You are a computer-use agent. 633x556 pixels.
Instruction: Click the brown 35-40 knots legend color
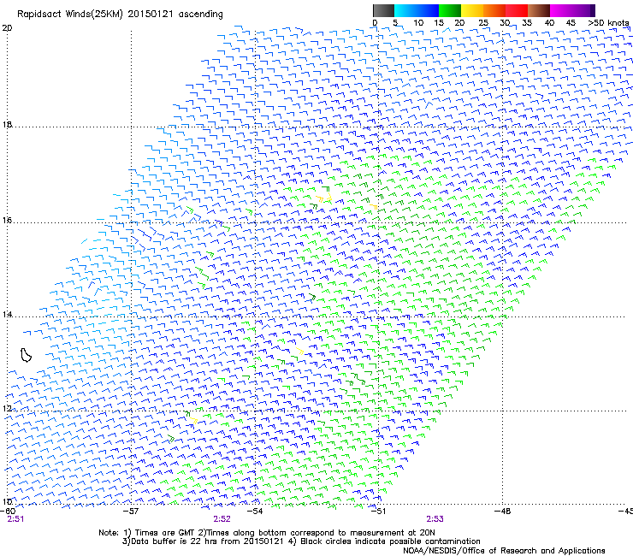(539, 10)
